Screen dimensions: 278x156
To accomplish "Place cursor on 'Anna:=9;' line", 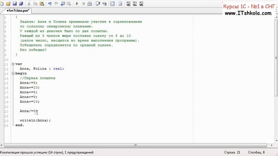I will [29, 83].
